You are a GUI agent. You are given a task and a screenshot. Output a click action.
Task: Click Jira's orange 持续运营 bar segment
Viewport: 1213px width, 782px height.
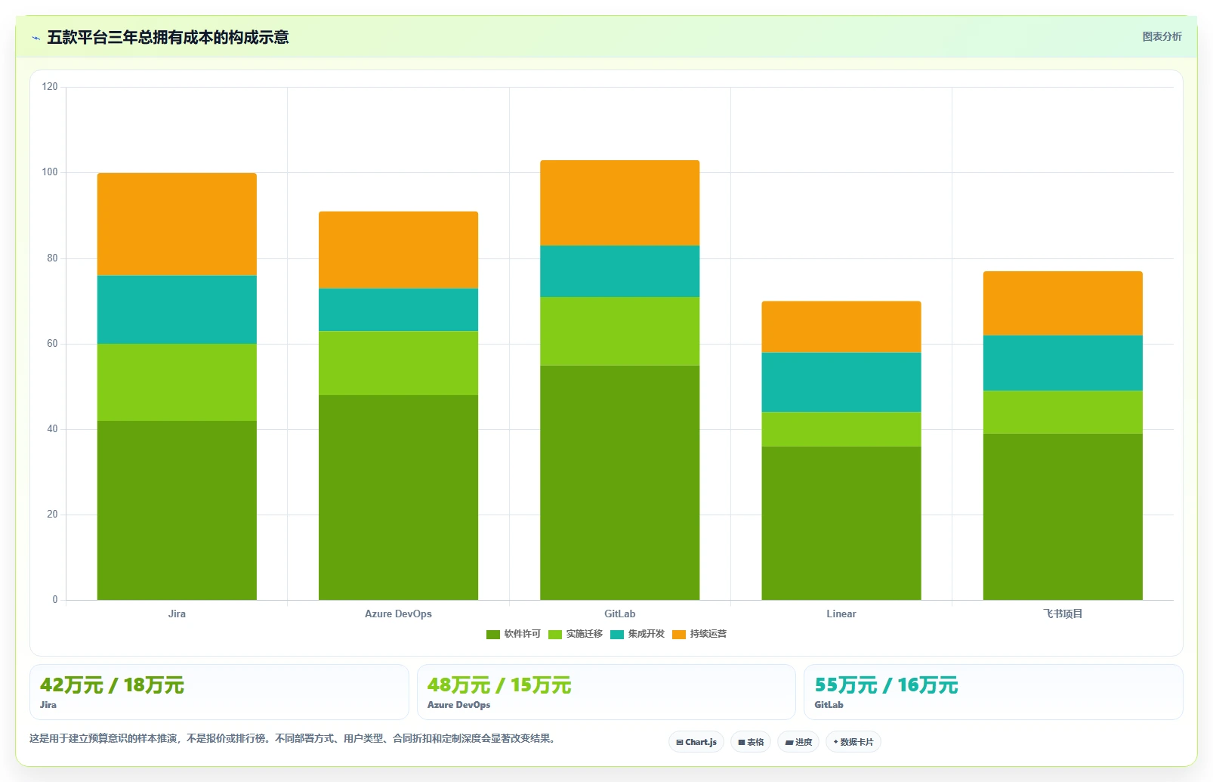tap(177, 224)
